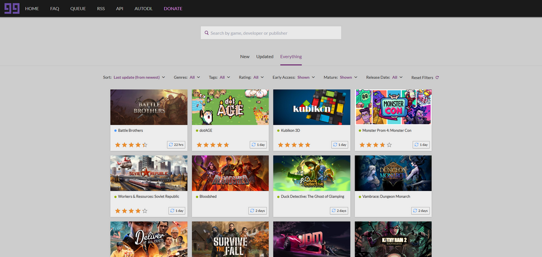Screen dimensions: 542x257
Task: Open the Kathy Rain 2 cover image
Action: click(x=394, y=239)
